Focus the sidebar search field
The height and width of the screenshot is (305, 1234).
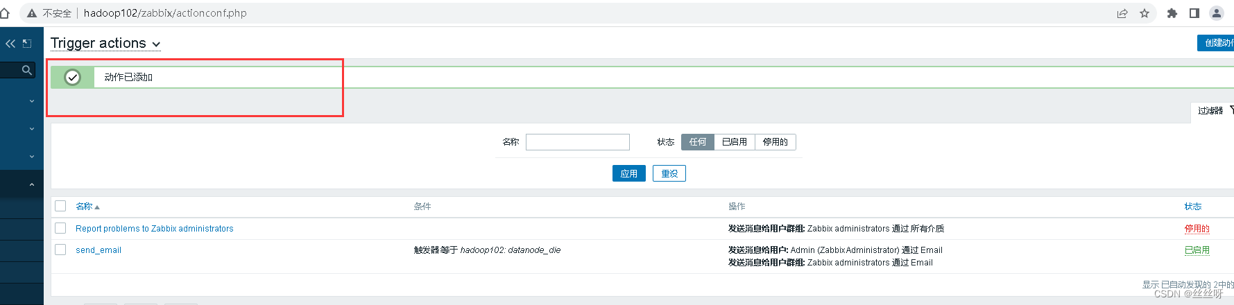pyautogui.click(x=17, y=70)
